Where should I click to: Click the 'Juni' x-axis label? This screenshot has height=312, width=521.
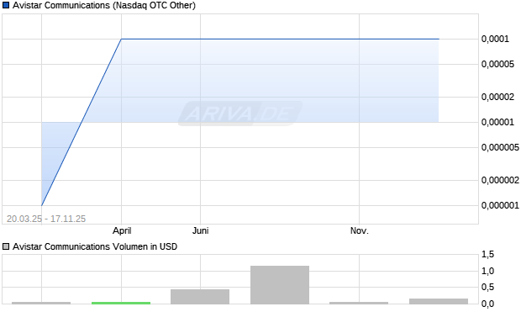click(200, 230)
